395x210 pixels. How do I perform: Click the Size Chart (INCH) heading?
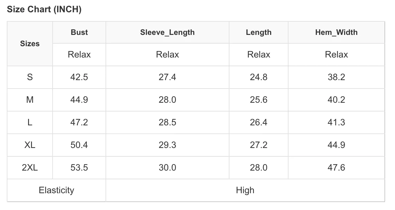click(44, 10)
